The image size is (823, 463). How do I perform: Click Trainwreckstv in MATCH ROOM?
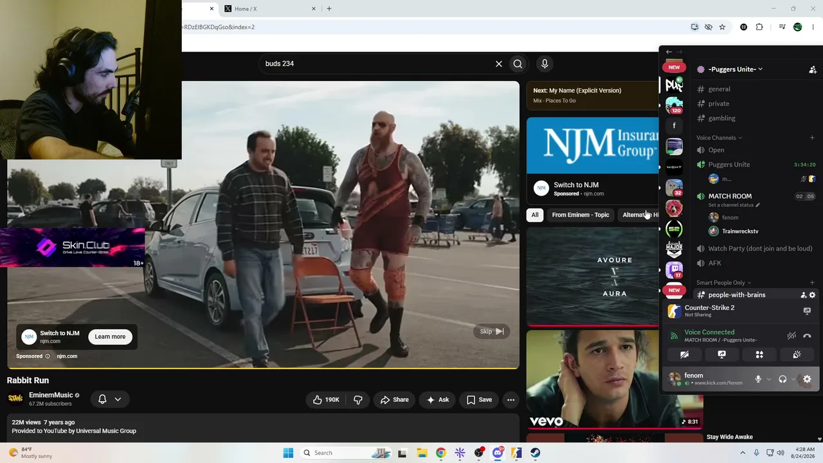click(739, 232)
